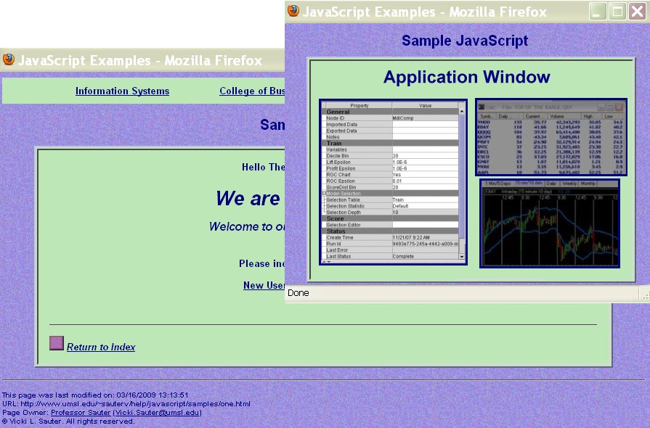Click the purple square beside Return to Index
The height and width of the screenshot is (428, 650).
tap(57, 343)
